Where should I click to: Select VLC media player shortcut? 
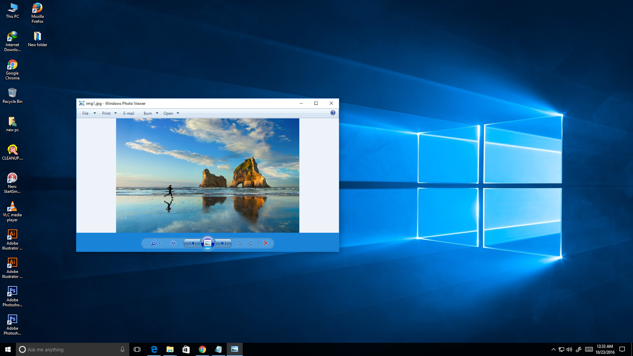point(12,212)
